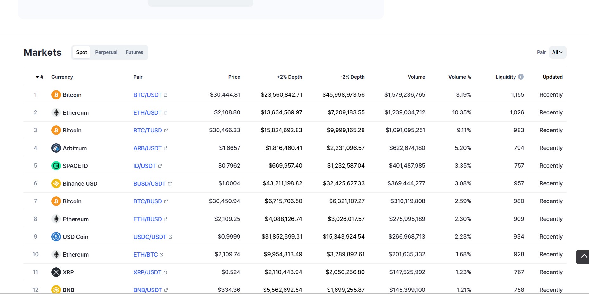
Task: Click the Binance USD logo icon
Action: [x=56, y=183]
